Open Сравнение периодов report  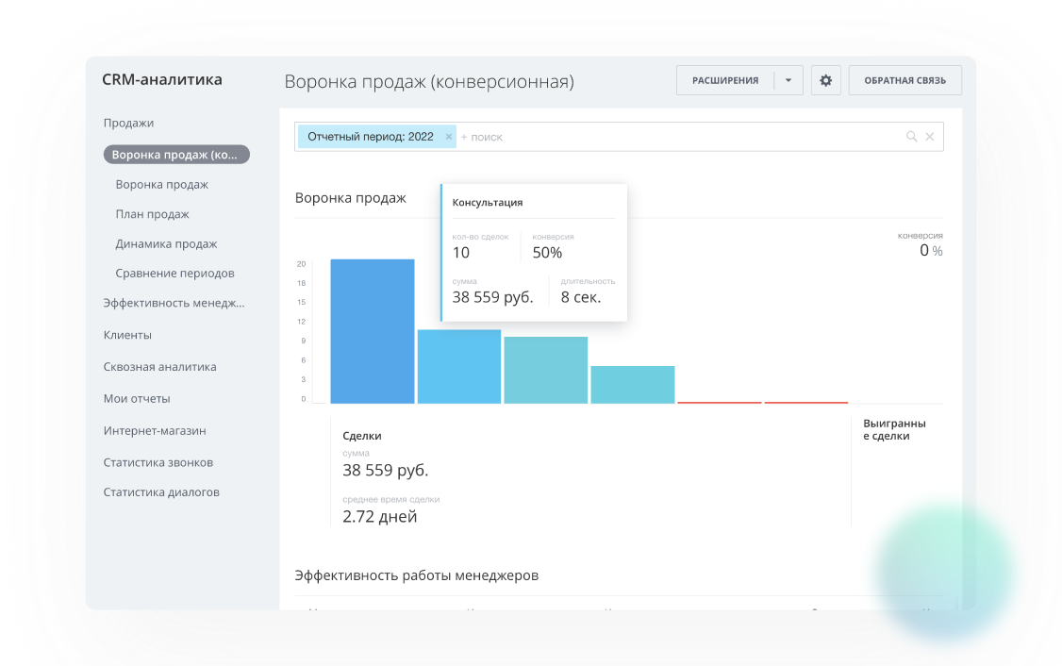pyautogui.click(x=174, y=274)
